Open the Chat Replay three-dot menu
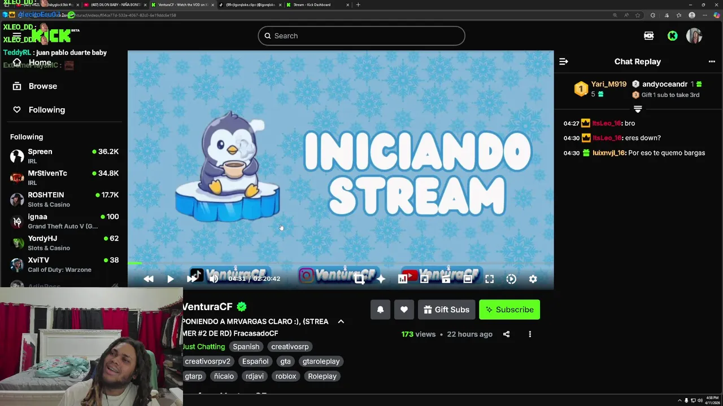Viewport: 723px width, 406px height. pyautogui.click(x=712, y=61)
